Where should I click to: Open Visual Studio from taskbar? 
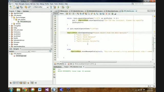pyautogui.click(x=47, y=90)
